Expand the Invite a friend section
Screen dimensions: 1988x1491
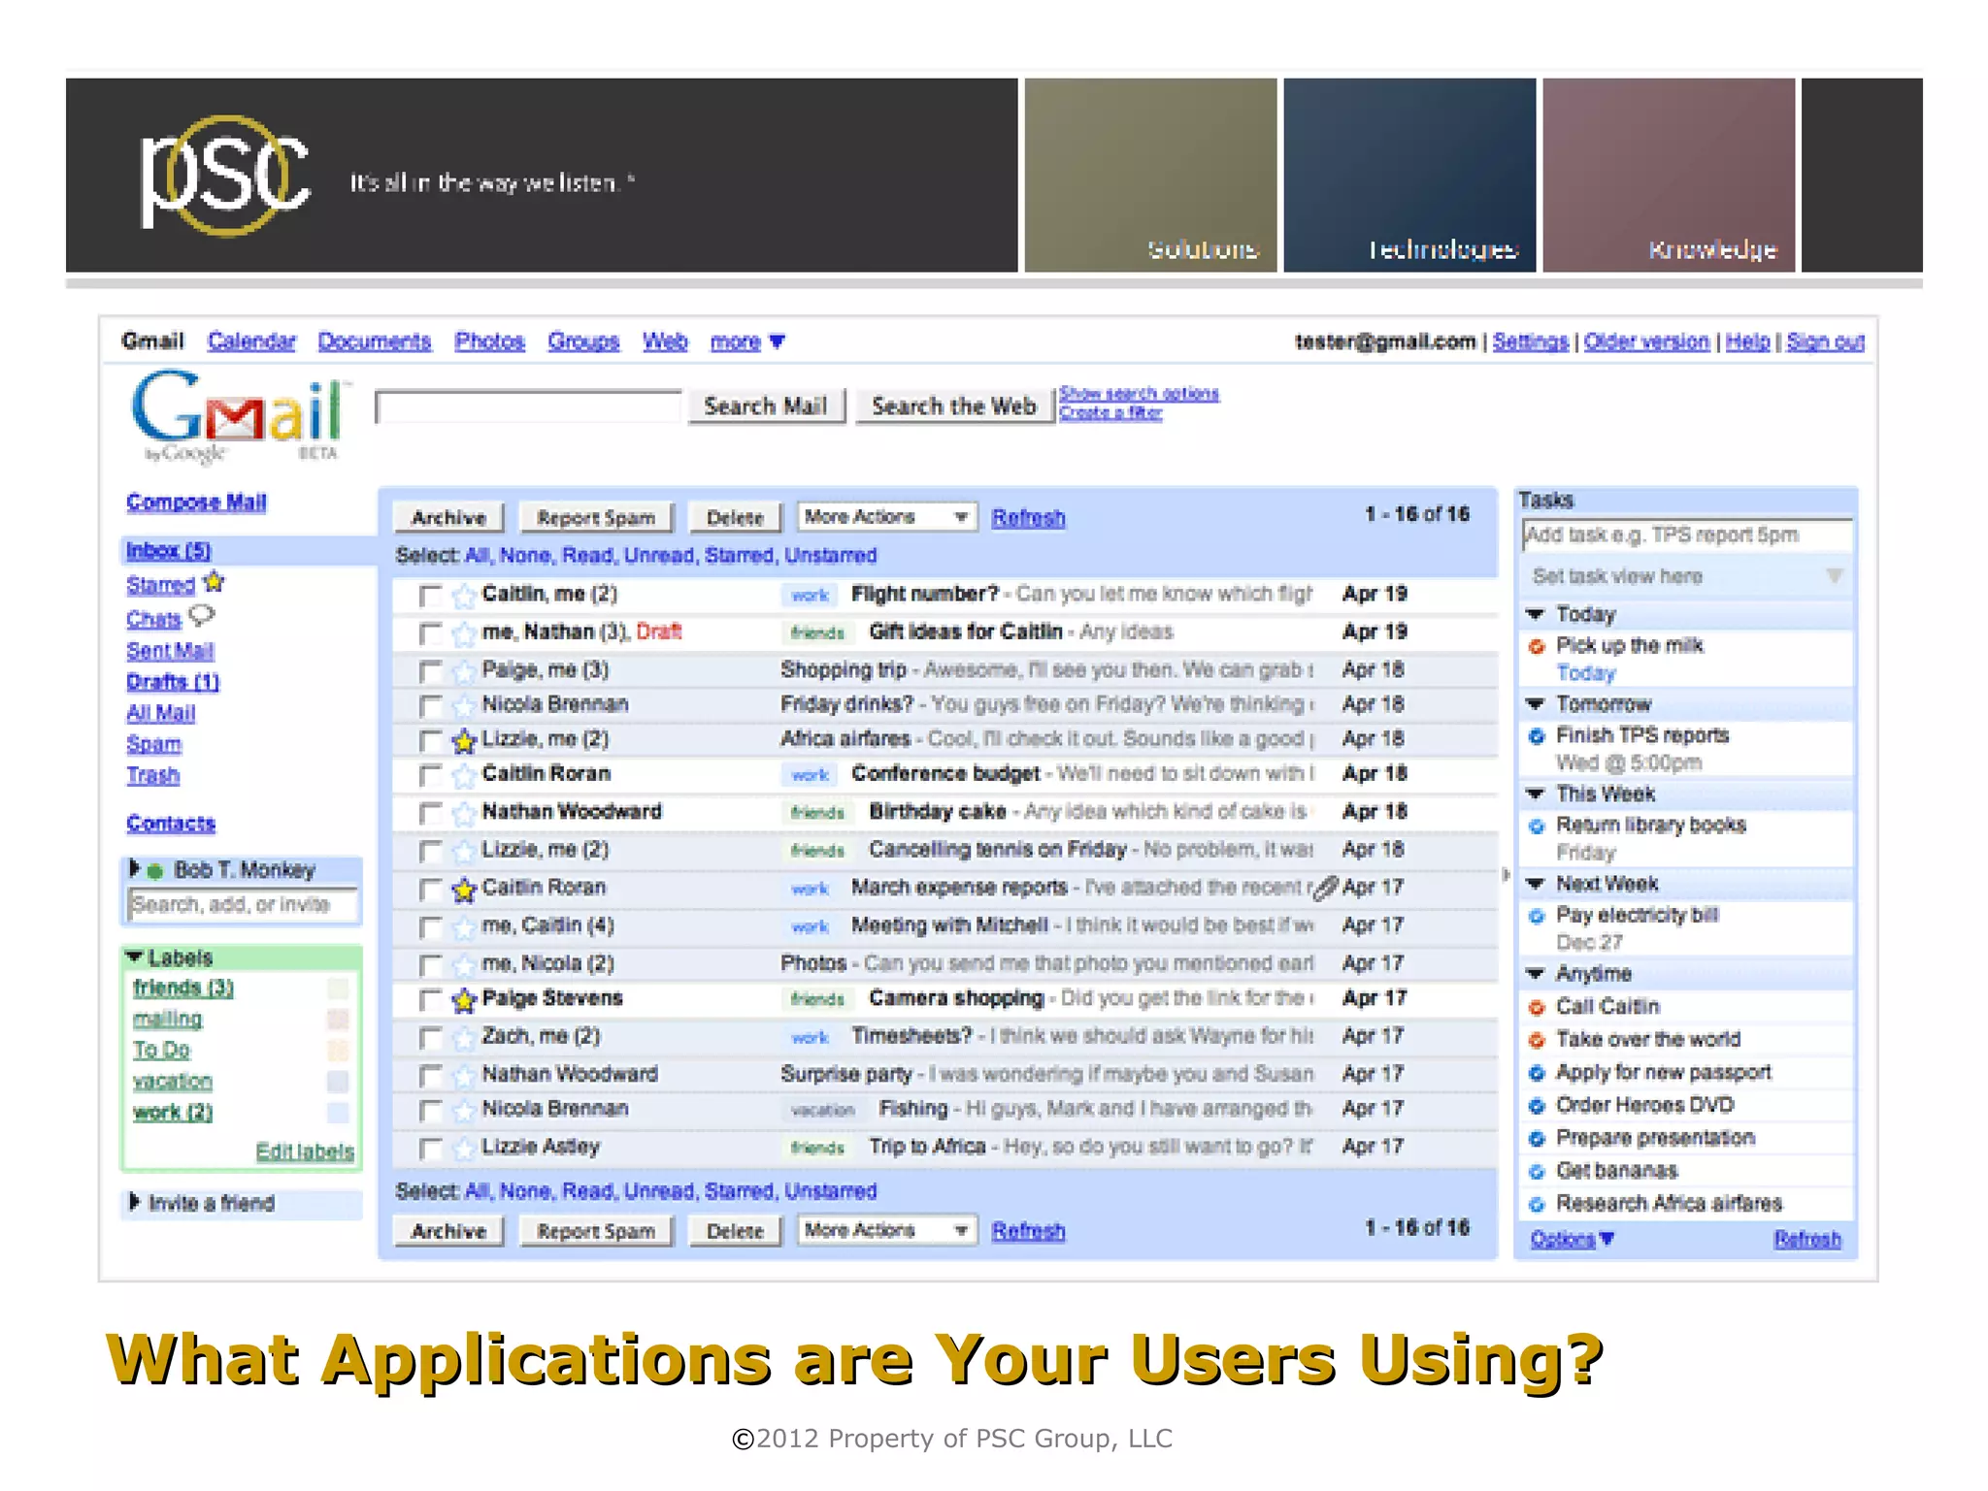pos(135,1202)
